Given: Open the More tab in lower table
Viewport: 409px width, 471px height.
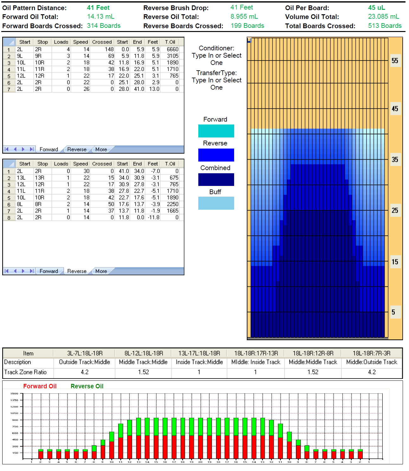Looking at the screenshot, I should click(101, 271).
